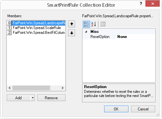The height and width of the screenshot is (119, 162).
Task: Select the ResetOption property row
Action: tap(119, 37)
